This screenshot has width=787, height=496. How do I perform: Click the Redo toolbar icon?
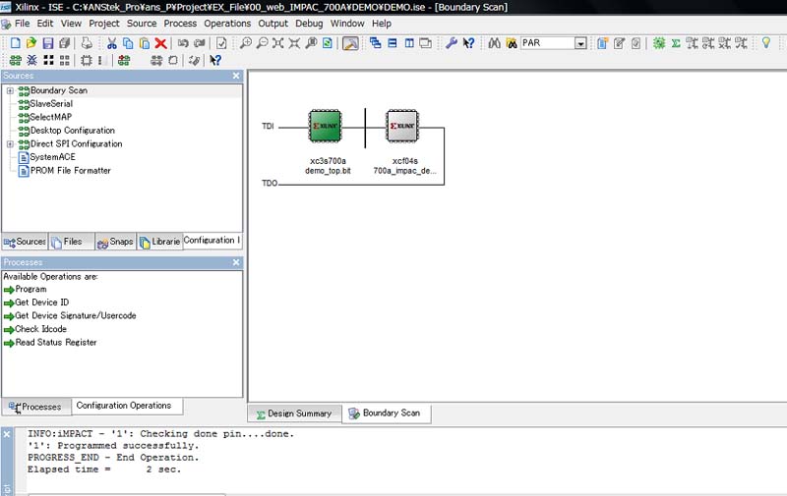click(200, 43)
